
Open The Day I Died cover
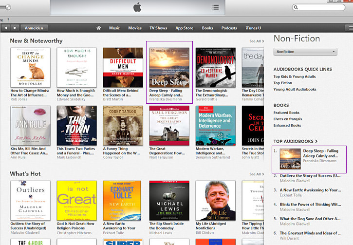coord(253,68)
